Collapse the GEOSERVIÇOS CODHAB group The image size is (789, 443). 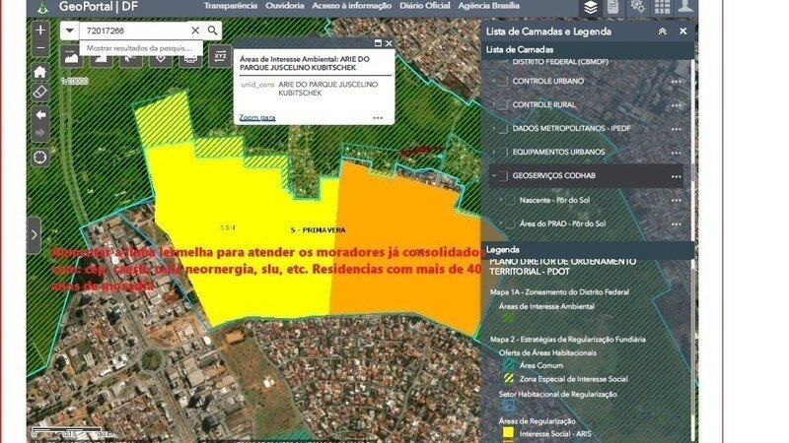(494, 175)
